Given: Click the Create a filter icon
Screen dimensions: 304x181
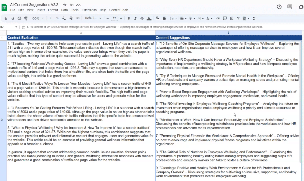Looking at the screenshot, I should tap(238, 18).
